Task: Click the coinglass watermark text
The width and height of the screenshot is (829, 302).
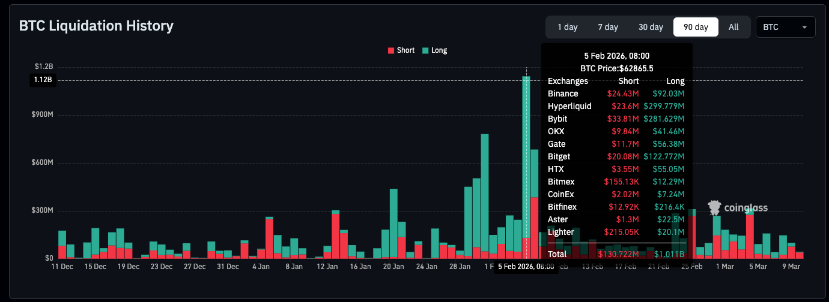Action: click(745, 208)
